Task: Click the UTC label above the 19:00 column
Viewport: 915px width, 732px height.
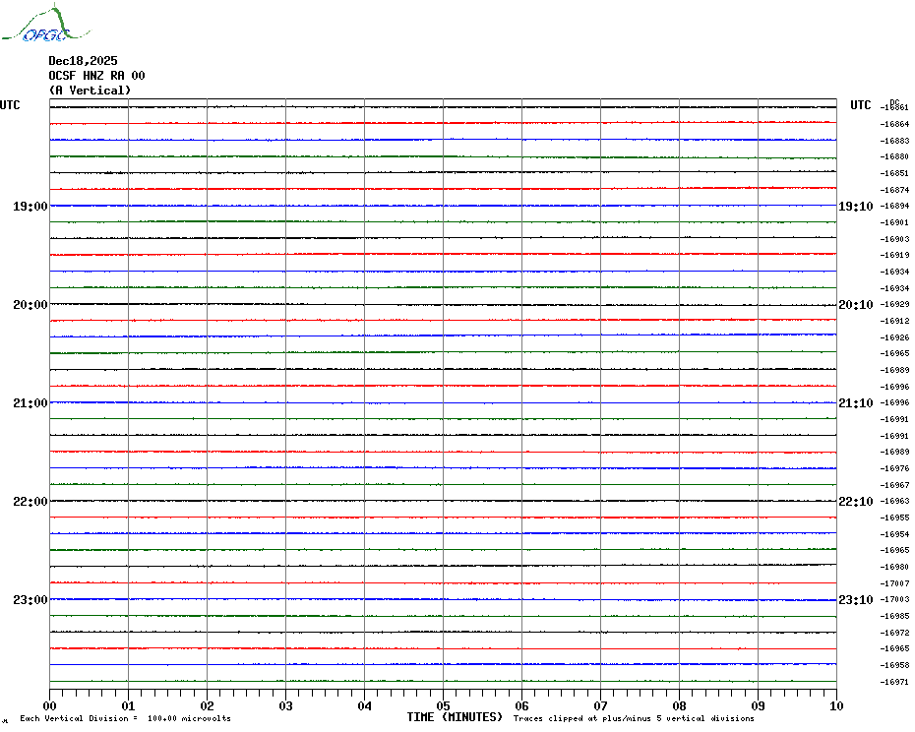Action: coord(10,105)
